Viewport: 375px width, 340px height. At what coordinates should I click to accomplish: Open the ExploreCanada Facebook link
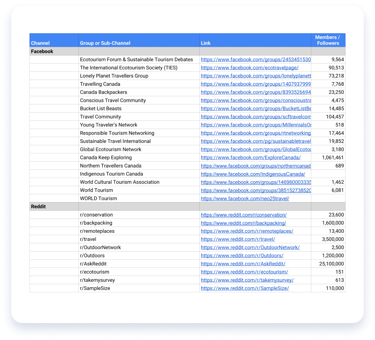(251, 157)
